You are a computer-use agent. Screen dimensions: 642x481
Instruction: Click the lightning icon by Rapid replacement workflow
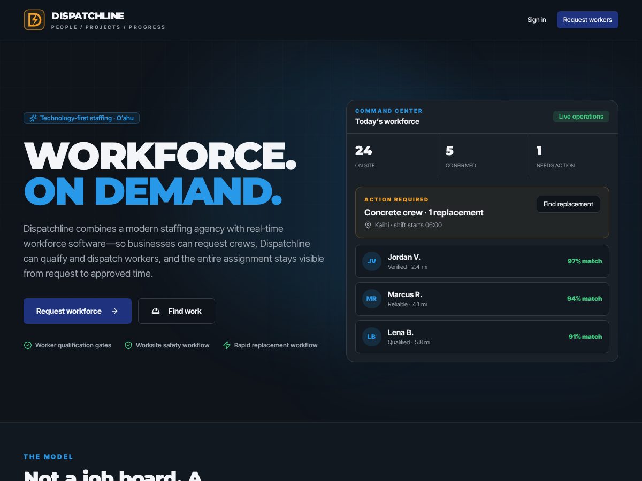(x=227, y=345)
